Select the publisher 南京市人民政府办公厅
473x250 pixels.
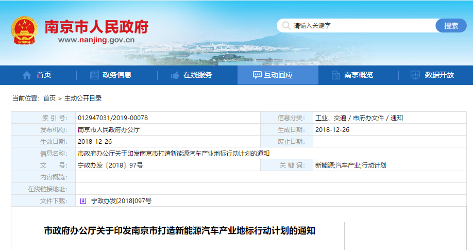tap(109, 130)
